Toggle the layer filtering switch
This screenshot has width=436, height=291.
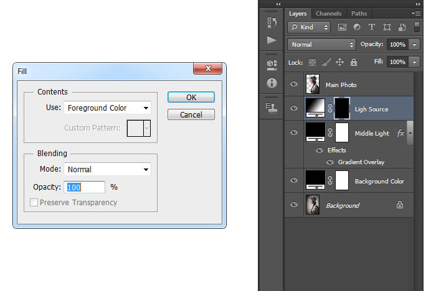point(417,27)
